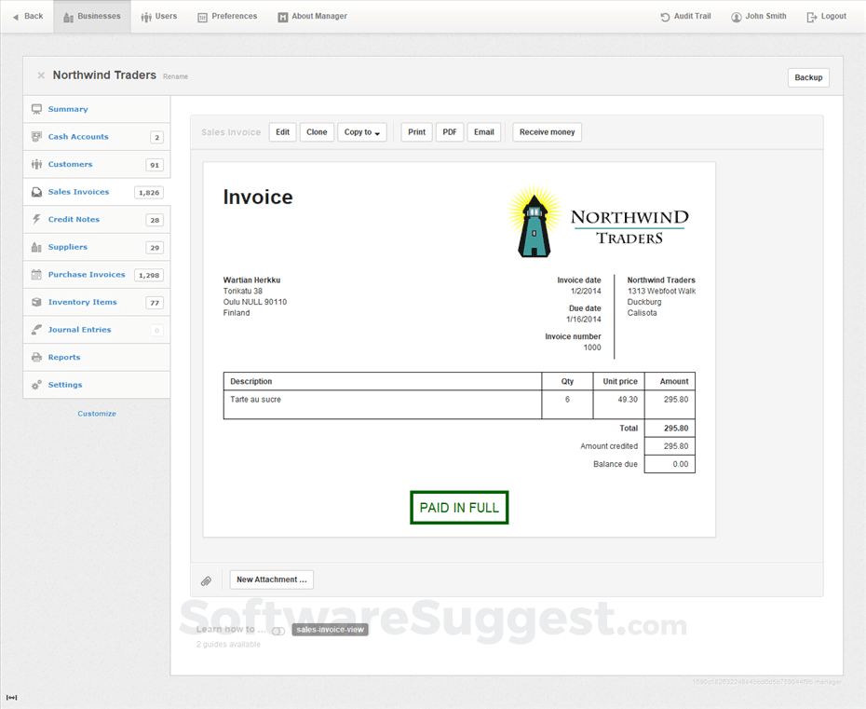This screenshot has height=709, width=866.
Task: Switch to the Businesses tab
Action: [x=91, y=16]
